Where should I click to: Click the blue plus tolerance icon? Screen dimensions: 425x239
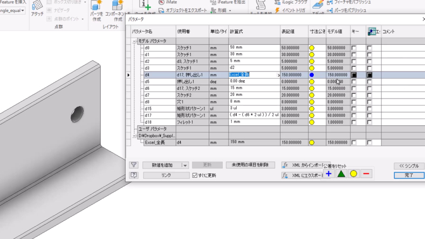328,174
